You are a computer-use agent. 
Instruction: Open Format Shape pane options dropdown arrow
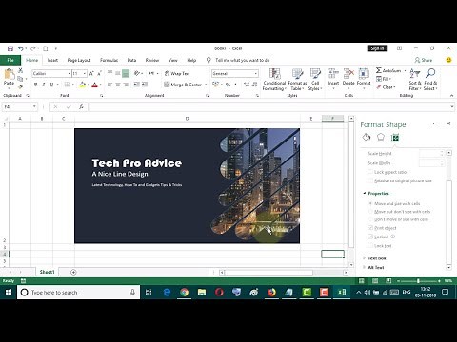(x=433, y=123)
